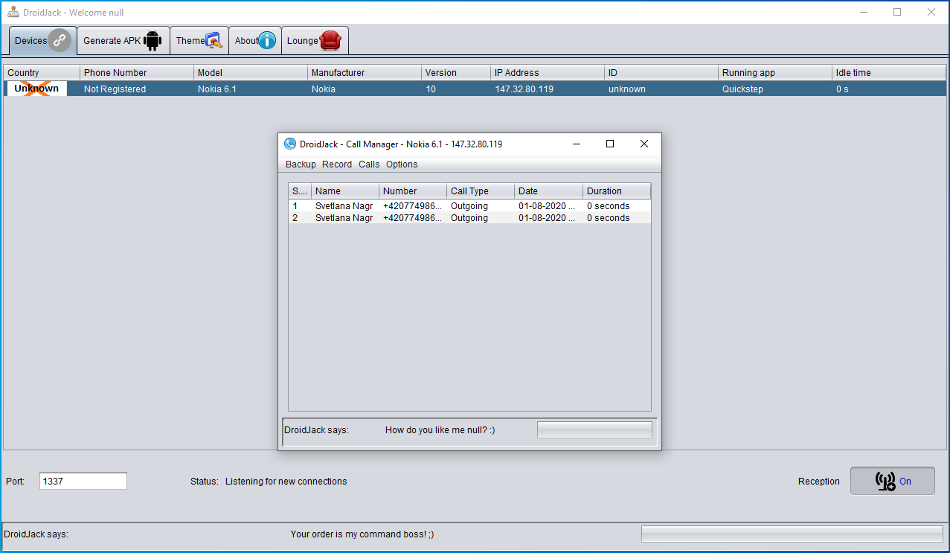Click 'Listening for new connections' status text
950x553 pixels.
coord(286,482)
